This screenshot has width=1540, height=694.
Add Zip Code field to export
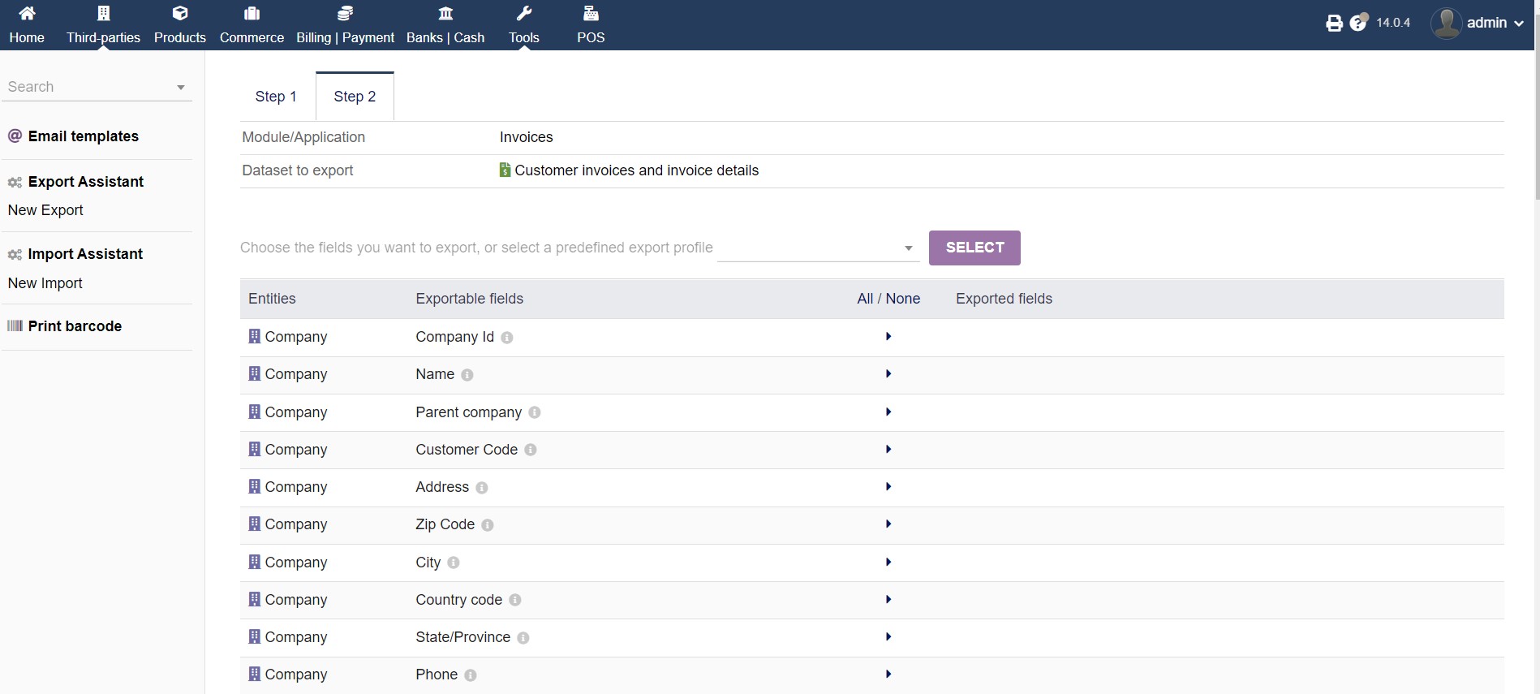pyautogui.click(x=888, y=524)
